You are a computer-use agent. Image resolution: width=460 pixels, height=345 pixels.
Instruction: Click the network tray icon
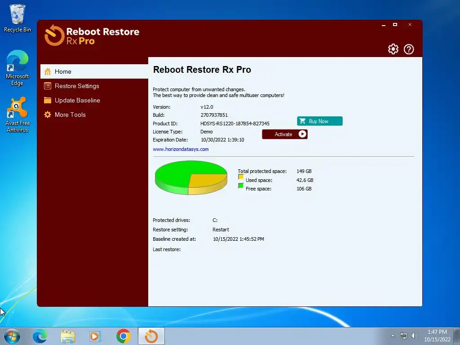(x=404, y=336)
